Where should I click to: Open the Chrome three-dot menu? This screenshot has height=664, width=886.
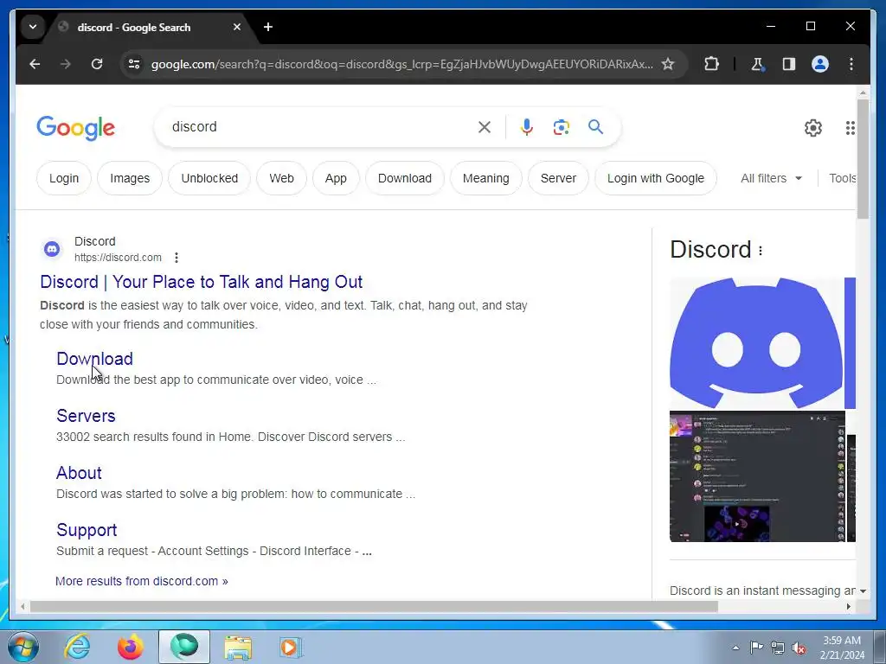point(851,64)
